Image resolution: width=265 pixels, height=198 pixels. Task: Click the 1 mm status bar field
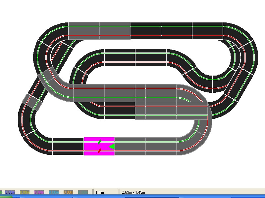click(106, 192)
